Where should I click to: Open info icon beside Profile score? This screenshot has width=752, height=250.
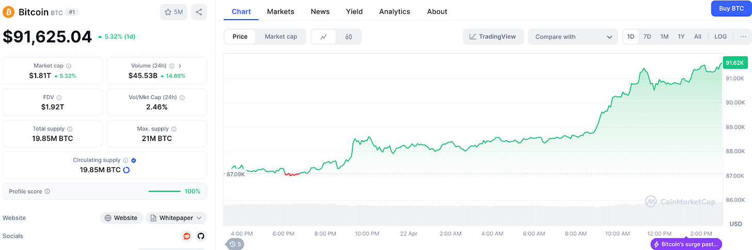(48, 192)
